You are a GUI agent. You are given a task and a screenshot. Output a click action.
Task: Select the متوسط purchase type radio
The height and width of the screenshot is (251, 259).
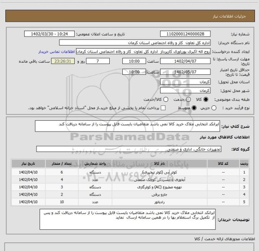pos(194,108)
